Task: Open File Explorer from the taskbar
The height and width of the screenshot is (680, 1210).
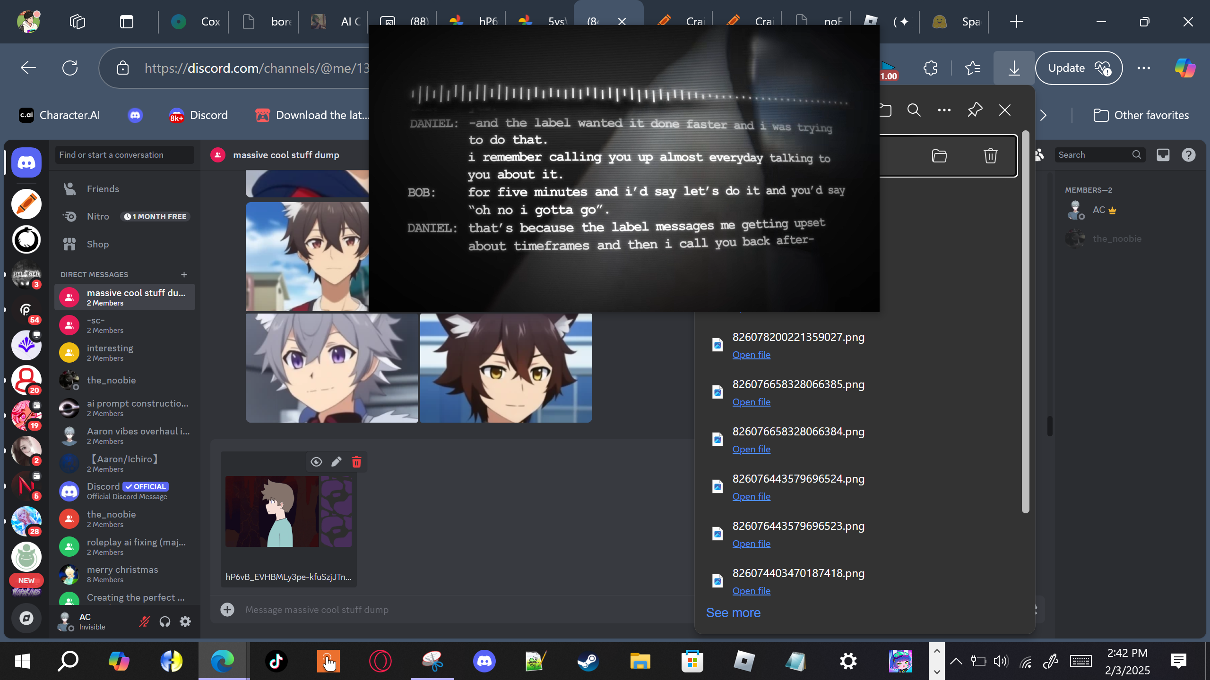Action: [x=640, y=661]
